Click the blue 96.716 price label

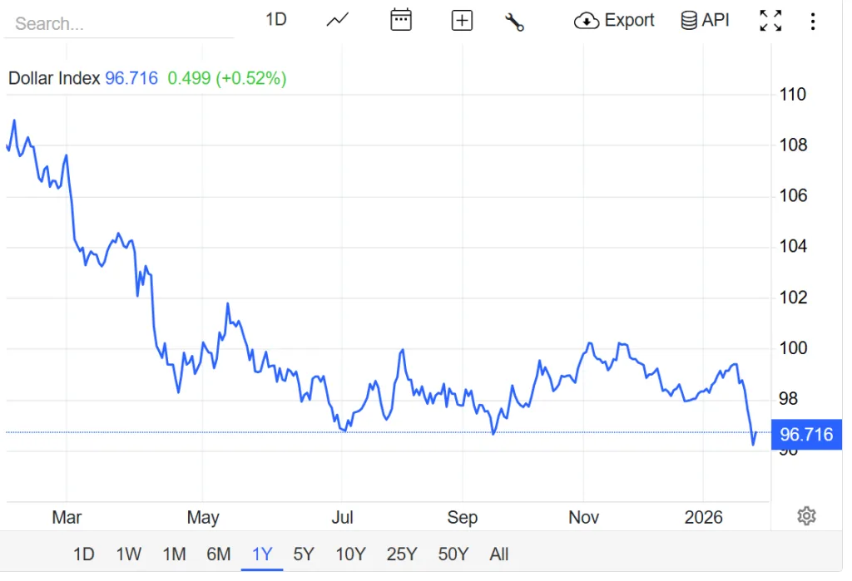click(x=805, y=434)
